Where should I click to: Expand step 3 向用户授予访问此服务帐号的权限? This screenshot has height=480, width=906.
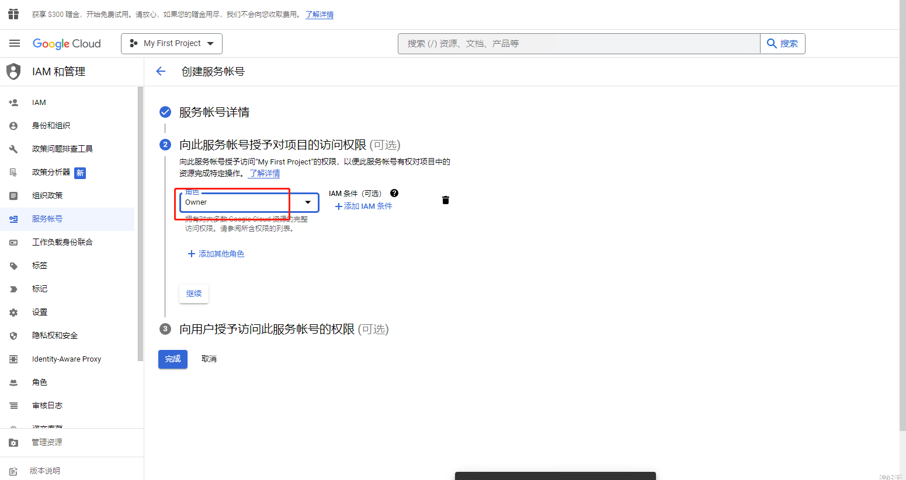pos(284,329)
